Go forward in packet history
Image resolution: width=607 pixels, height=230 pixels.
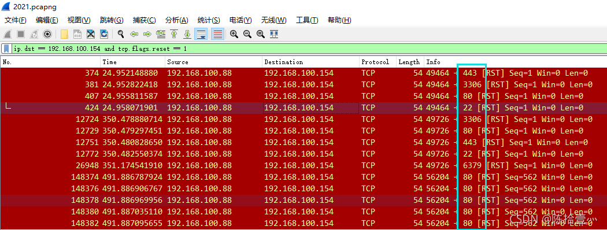point(147,34)
